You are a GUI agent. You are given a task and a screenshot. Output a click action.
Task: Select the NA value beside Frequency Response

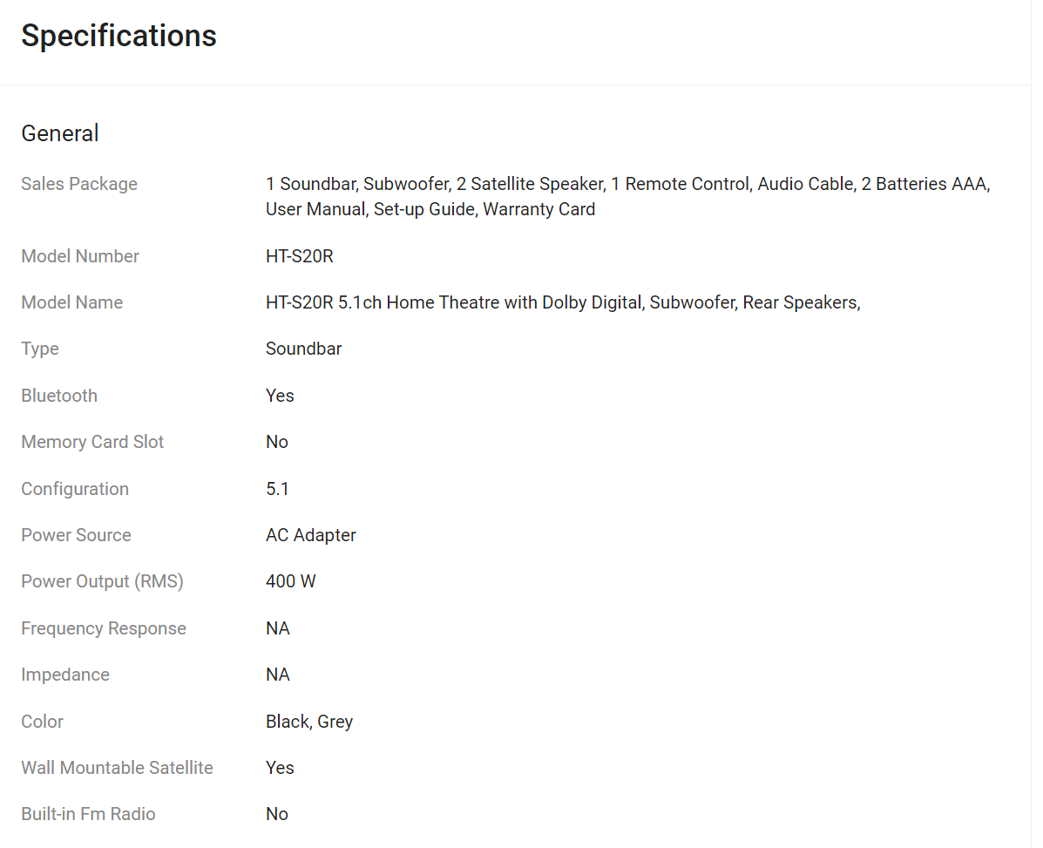(277, 628)
